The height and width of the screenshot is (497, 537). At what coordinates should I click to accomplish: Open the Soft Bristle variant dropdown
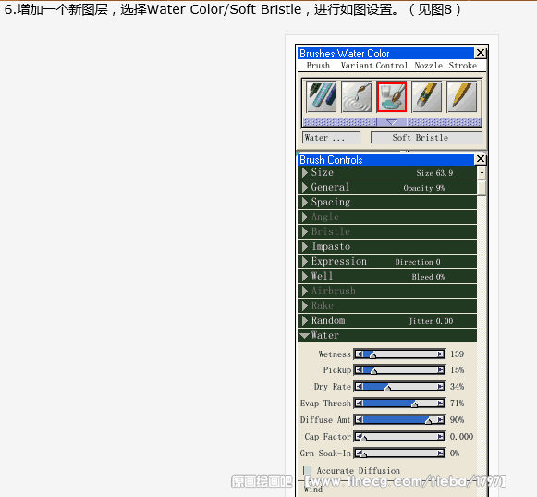(x=427, y=138)
